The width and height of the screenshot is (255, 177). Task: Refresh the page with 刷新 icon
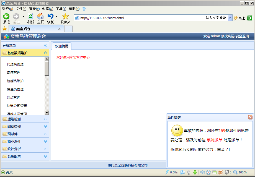click(x=30, y=16)
